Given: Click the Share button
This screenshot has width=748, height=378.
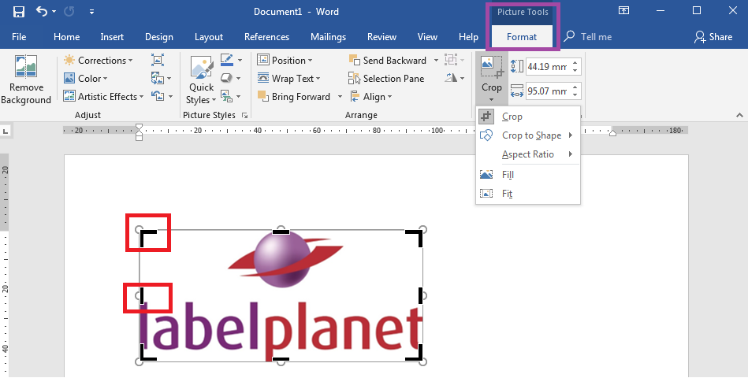Looking at the screenshot, I should pyautogui.click(x=713, y=37).
